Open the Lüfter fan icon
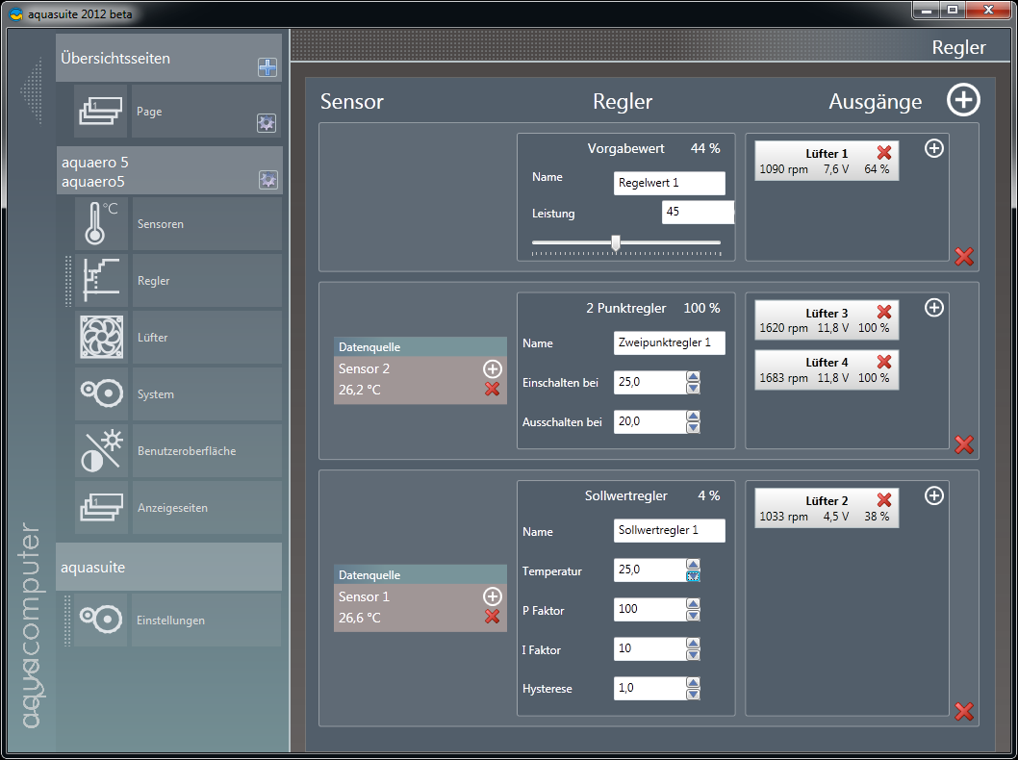The image size is (1018, 760). pos(101,337)
